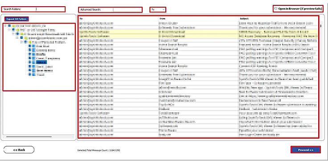Click the Proceed >> button
Image resolution: width=328 pixels, height=164 pixels.
306,150
